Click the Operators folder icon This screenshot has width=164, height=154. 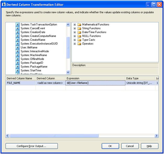click(x=79, y=44)
